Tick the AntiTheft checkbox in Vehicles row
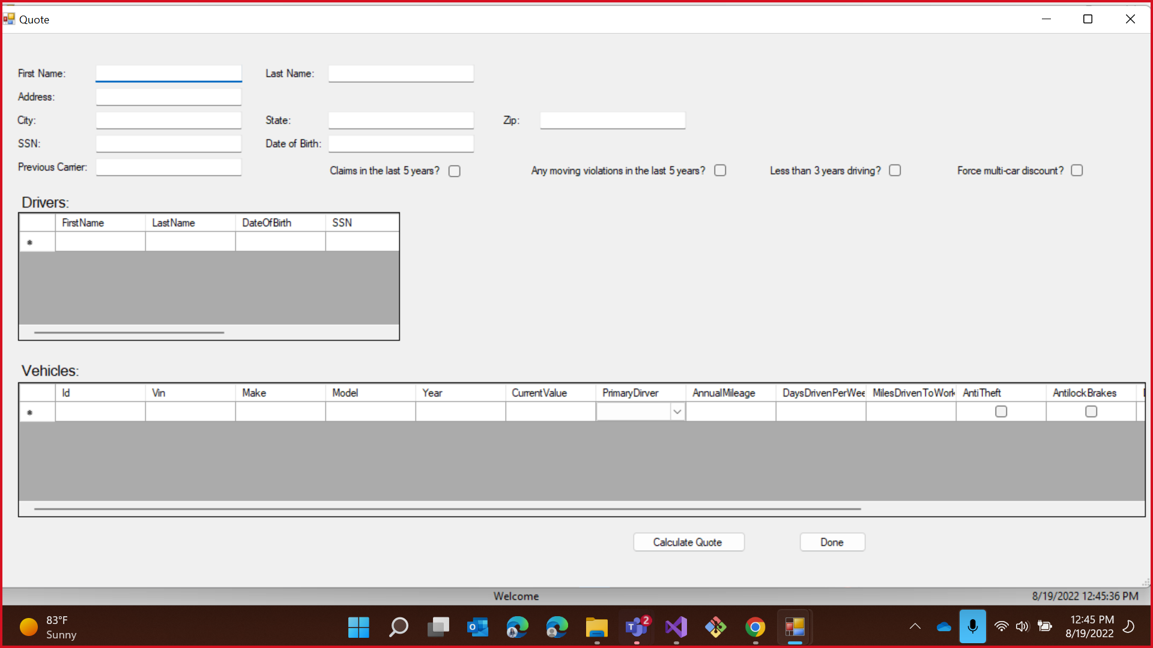Viewport: 1153px width, 648px height. click(x=1001, y=412)
